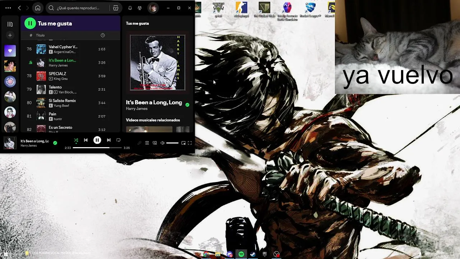Toggle repeat mode in the player bar

coord(118,140)
